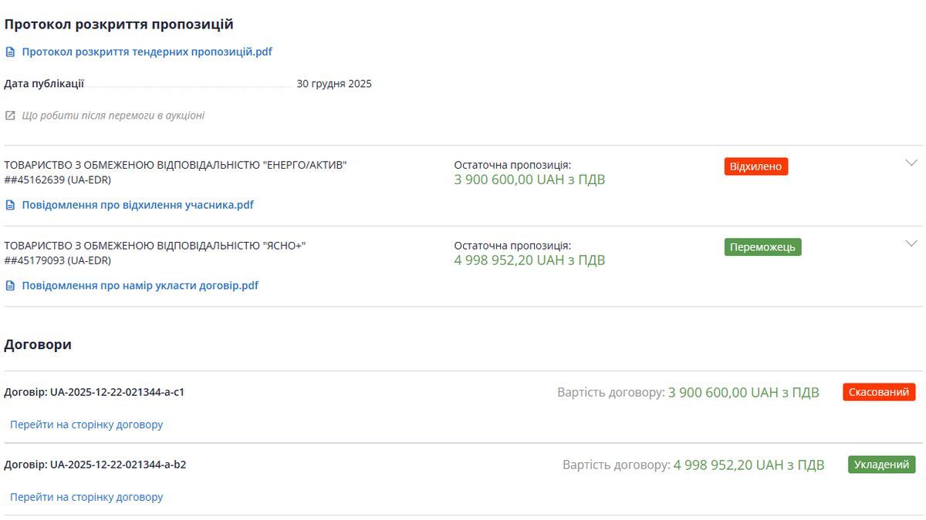
Task: Click ЕНЕРГО/АКТИВ company name
Action: (x=175, y=165)
